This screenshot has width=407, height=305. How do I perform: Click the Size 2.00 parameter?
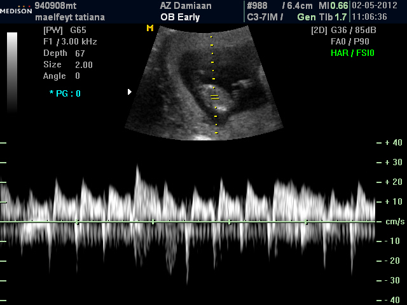[x=68, y=65]
